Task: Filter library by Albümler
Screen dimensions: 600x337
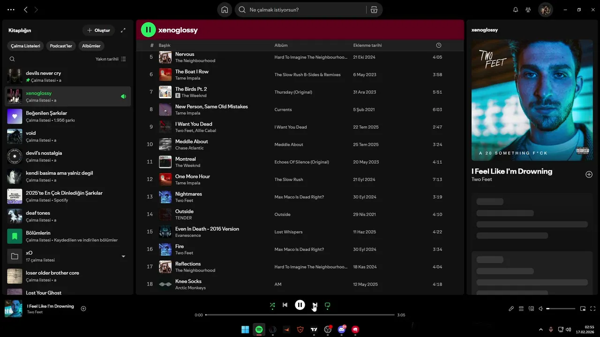Action: click(x=91, y=46)
